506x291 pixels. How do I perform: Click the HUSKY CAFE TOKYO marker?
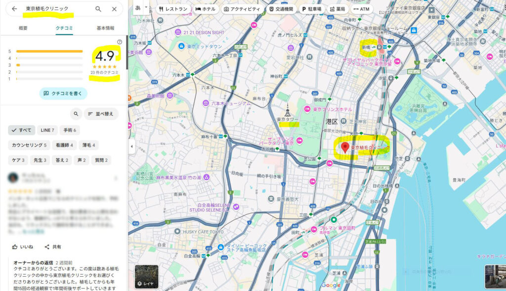pos(177,232)
